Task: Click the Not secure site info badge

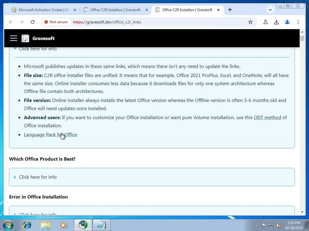Action: (56, 22)
